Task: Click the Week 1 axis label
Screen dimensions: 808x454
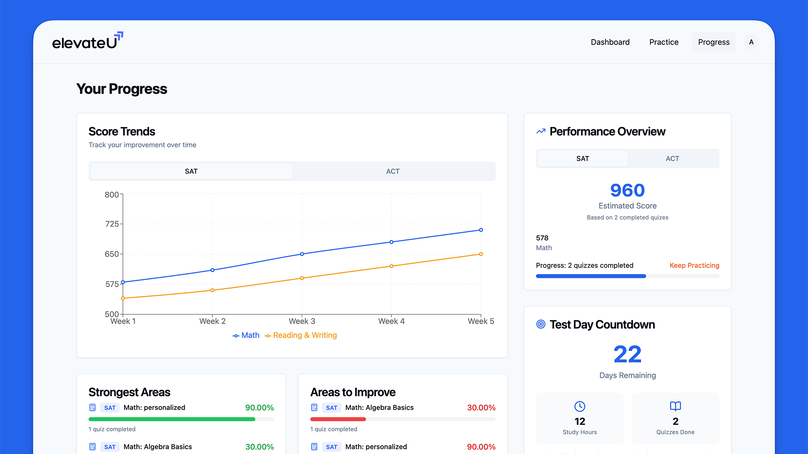Action: [123, 321]
